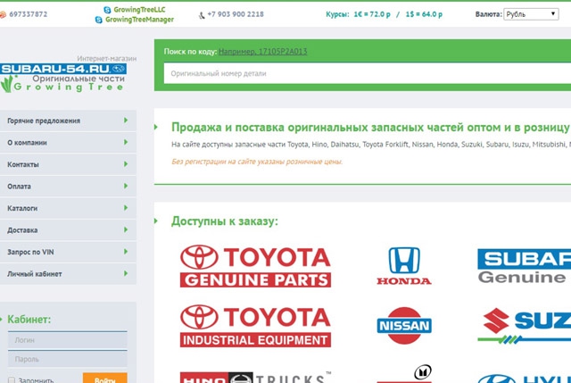571x383 pixels.
Task: Click the note Без регистрации на сайте
Action: tap(257, 162)
